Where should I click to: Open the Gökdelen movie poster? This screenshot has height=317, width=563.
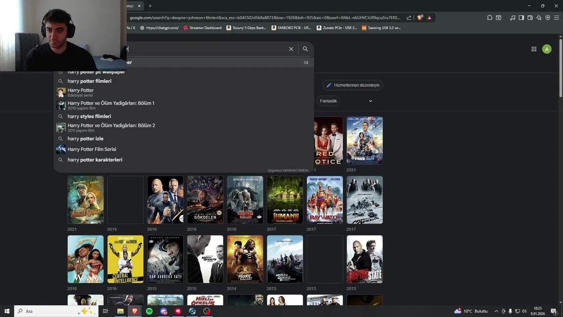tap(205, 200)
